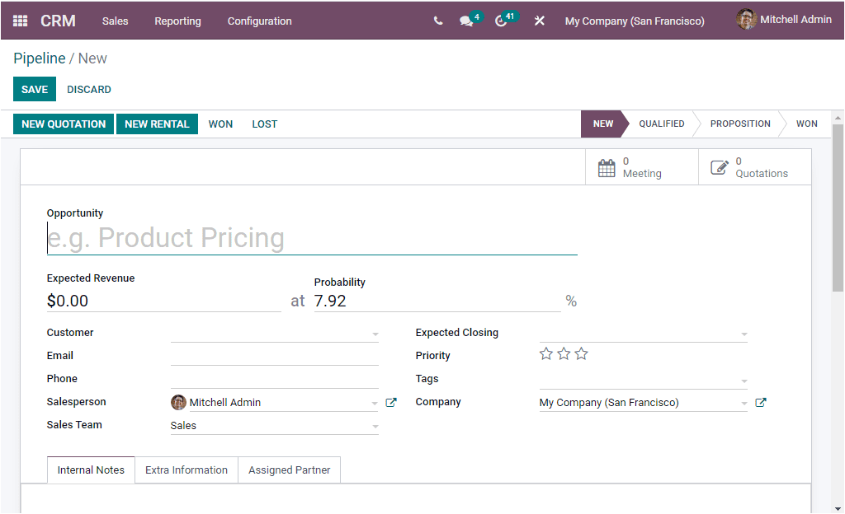845x514 pixels.
Task: Click the phone call icon
Action: point(438,19)
